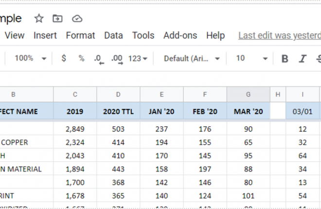Star this spreadsheet document
321x209 pixels.
39,18
